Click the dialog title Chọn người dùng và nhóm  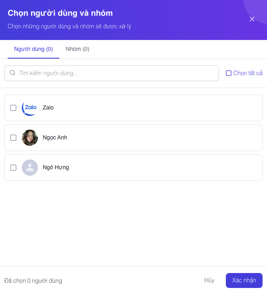coord(60,13)
